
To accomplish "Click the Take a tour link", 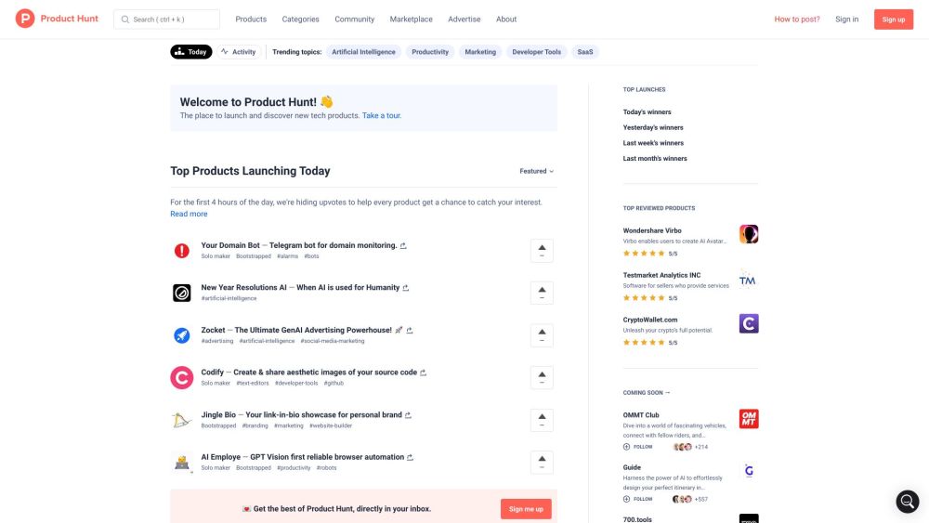I will (382, 116).
